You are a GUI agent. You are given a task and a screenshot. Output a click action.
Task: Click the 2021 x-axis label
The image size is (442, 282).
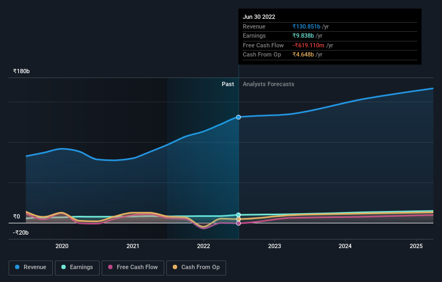[133, 246]
